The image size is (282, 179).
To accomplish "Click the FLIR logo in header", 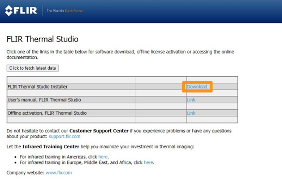I will (21, 11).
